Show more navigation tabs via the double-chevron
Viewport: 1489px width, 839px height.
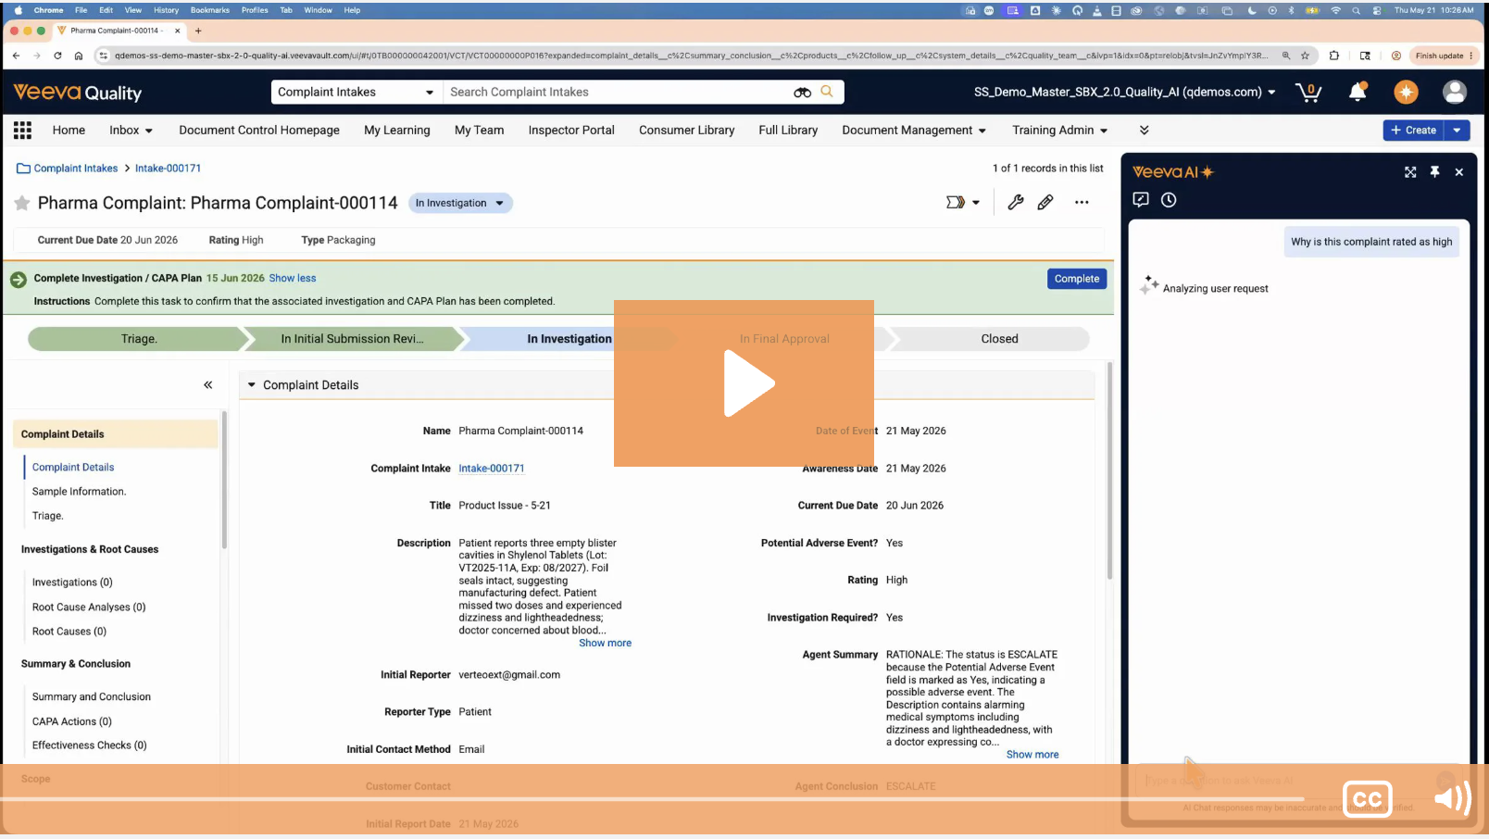tap(1145, 131)
